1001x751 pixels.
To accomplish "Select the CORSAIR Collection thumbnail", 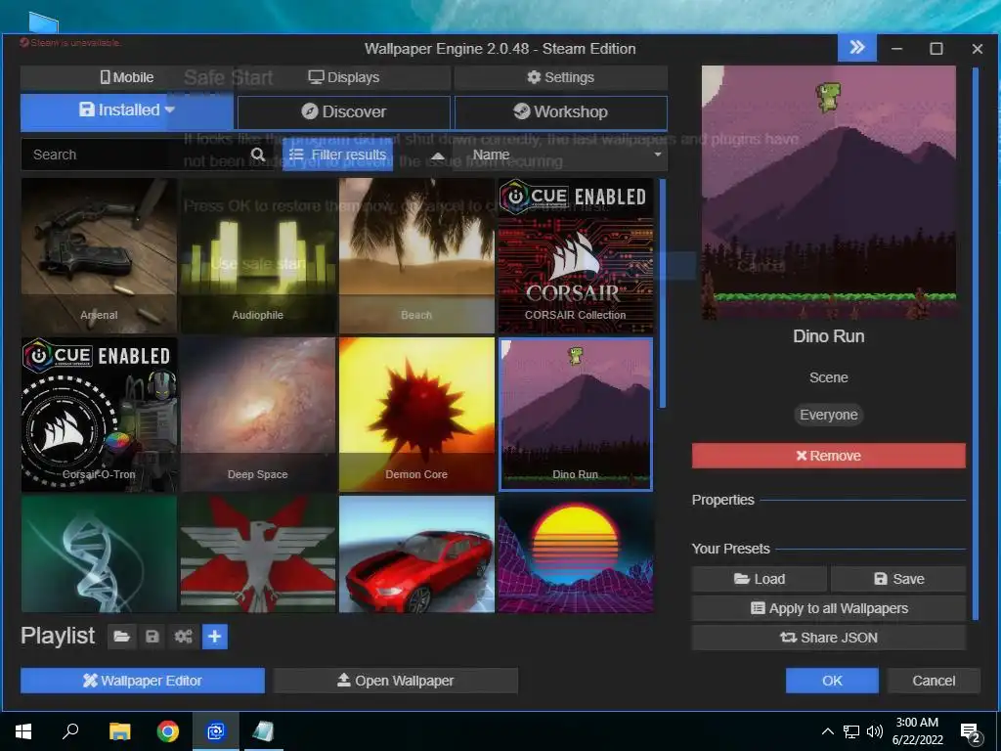I will [576, 255].
